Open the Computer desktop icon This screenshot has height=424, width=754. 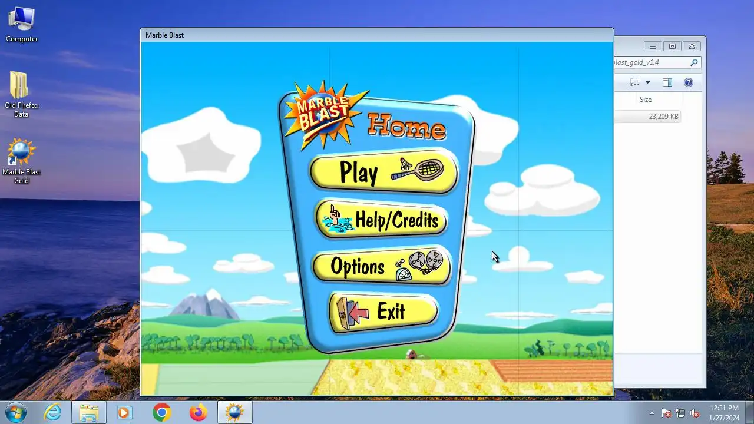[x=22, y=24]
